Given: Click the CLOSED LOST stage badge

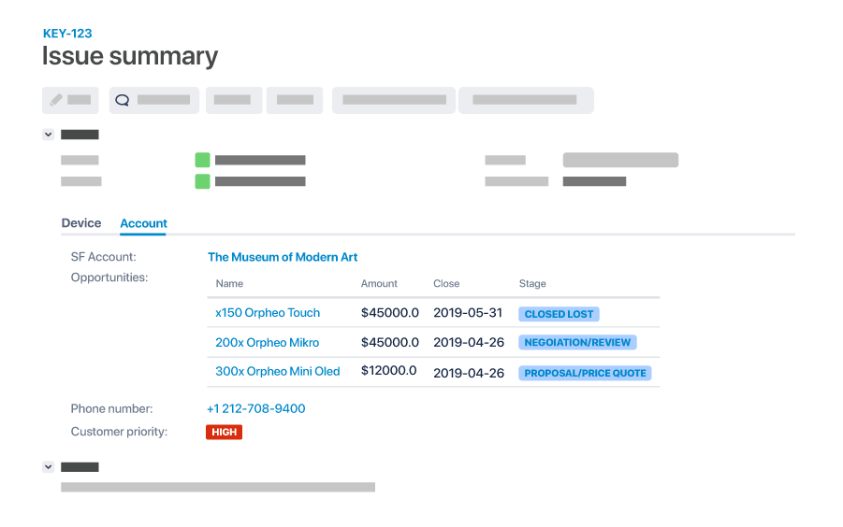Looking at the screenshot, I should point(560,314).
